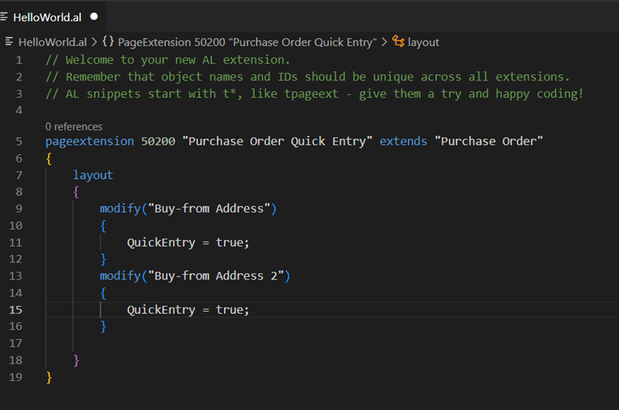Viewport: 619px width, 410px height.
Task: Click the unsaved dot on HelloWorld.al tab
Action: click(x=94, y=16)
